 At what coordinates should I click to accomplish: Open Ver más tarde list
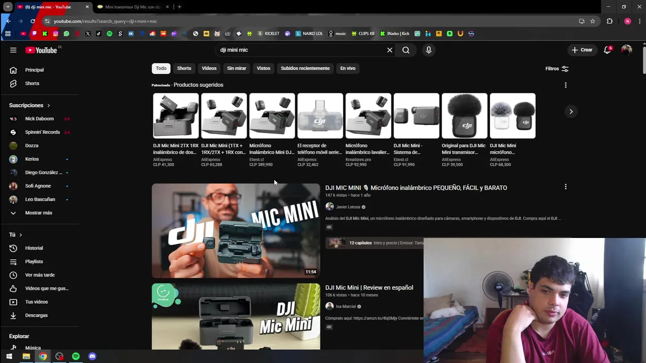[39, 275]
